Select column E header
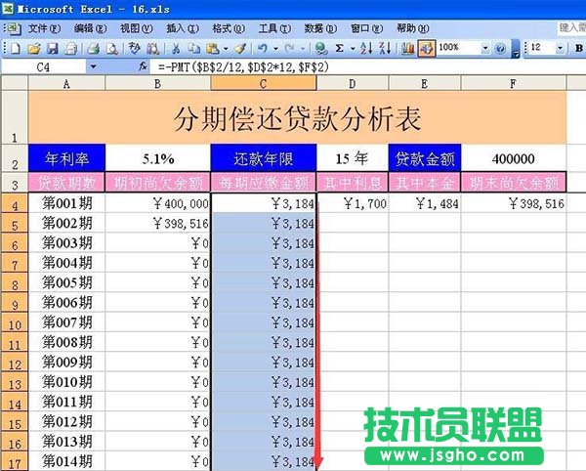 coord(425,83)
